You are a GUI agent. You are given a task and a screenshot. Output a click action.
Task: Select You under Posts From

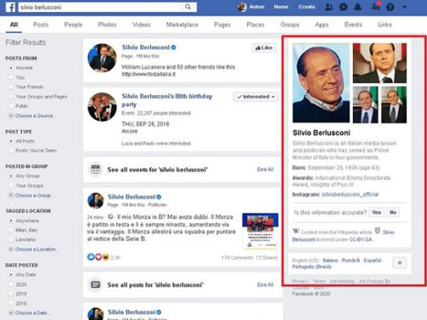click(11, 78)
